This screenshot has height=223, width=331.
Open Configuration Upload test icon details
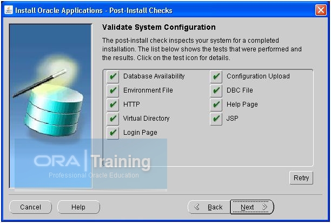tap(216, 77)
